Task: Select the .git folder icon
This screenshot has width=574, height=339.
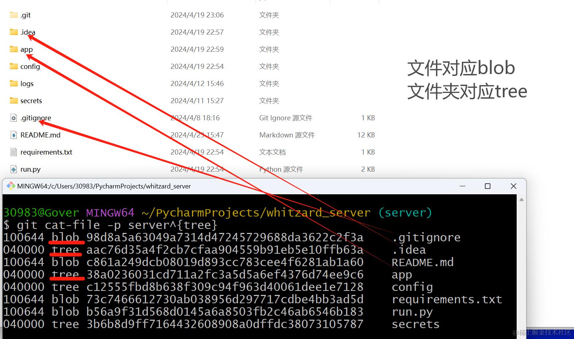Action: 14,15
